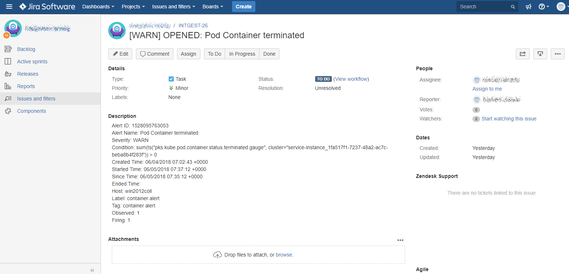The width and height of the screenshot is (569, 274).
Task: Click the Votes count badge
Action: 476,110
